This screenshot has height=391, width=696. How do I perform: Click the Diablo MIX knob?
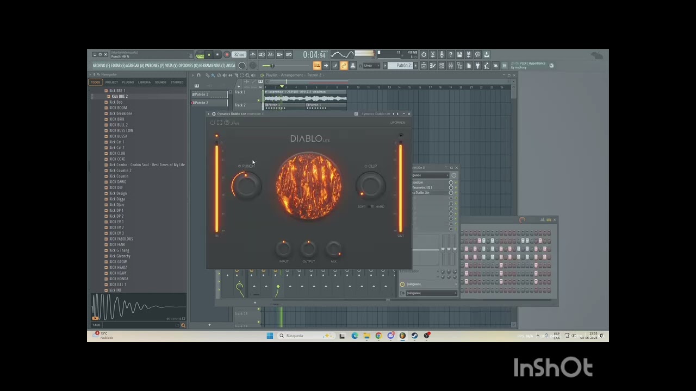pyautogui.click(x=333, y=249)
